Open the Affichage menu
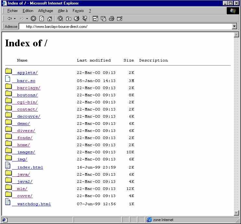 (45, 11)
